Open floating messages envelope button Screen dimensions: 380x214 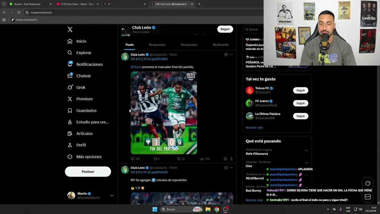[x=368, y=197]
